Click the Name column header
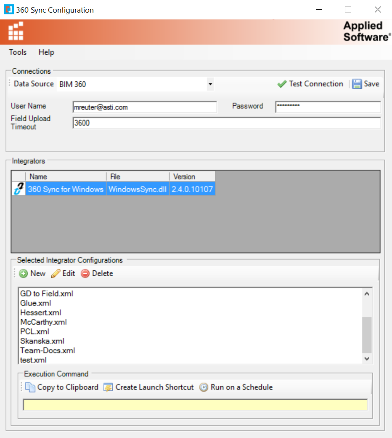 click(x=66, y=176)
